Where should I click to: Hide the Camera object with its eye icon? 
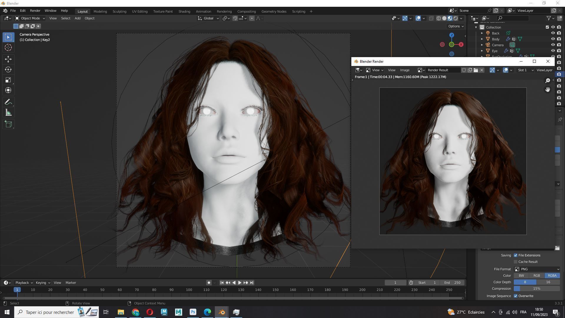tap(553, 45)
